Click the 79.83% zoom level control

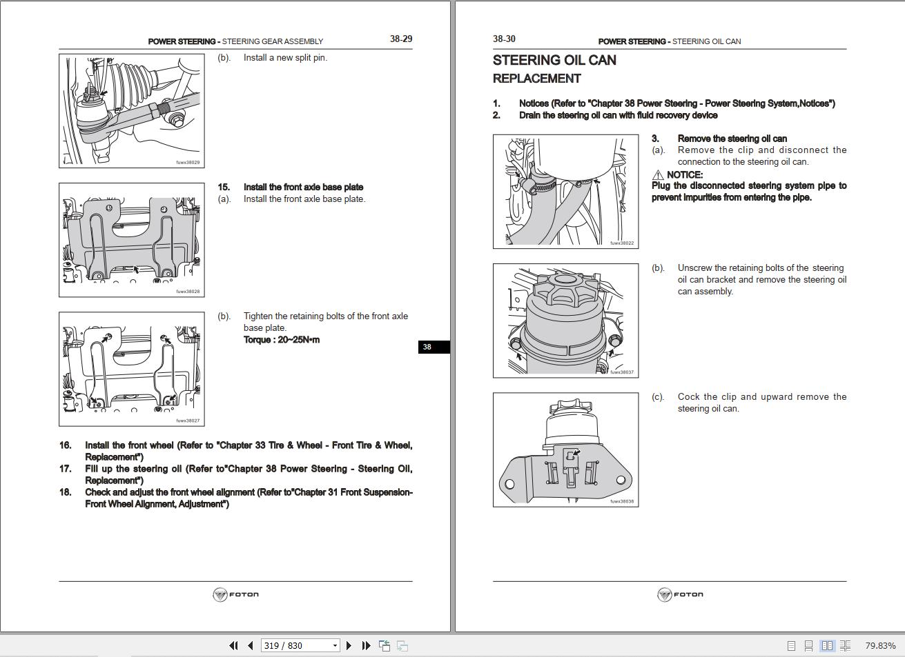[879, 645]
